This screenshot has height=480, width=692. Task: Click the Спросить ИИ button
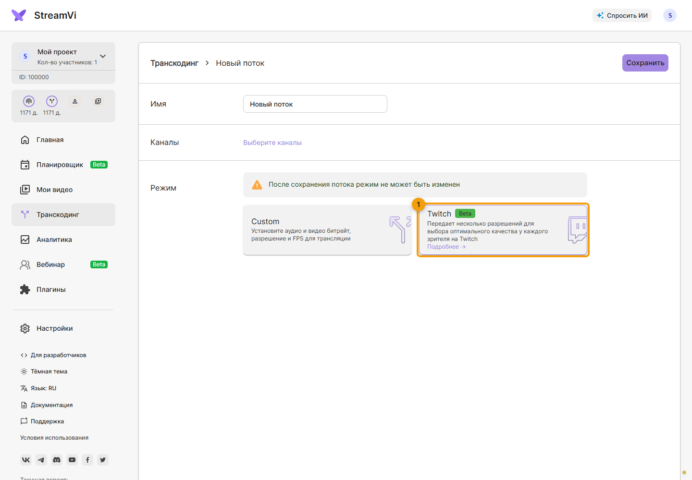pyautogui.click(x=622, y=15)
